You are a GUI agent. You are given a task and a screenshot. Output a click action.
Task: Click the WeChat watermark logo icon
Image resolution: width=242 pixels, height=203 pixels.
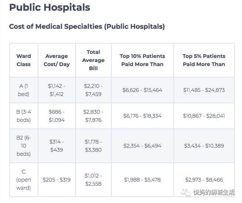[186, 192]
